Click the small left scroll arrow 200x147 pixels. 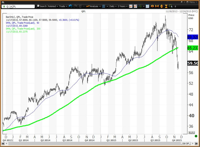[x=6, y=144]
